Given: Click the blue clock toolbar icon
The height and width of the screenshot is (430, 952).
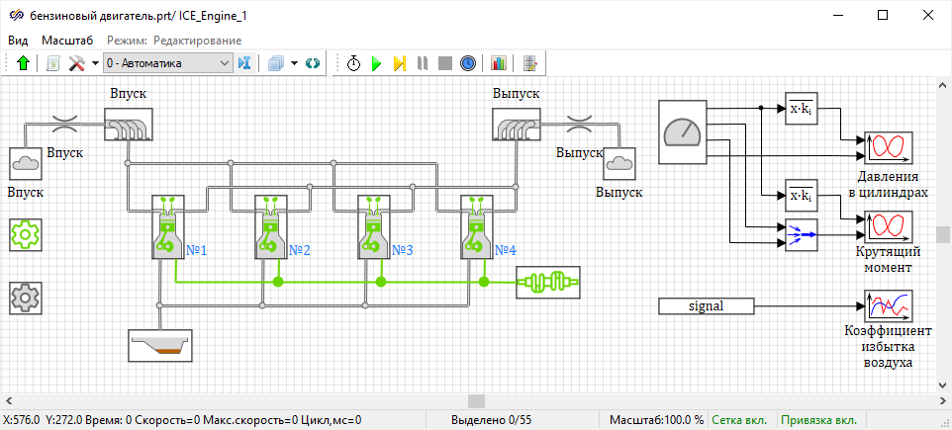Looking at the screenshot, I should click(468, 63).
